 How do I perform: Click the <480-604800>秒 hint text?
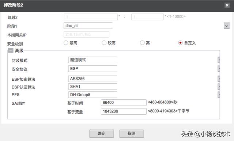tap(162, 102)
